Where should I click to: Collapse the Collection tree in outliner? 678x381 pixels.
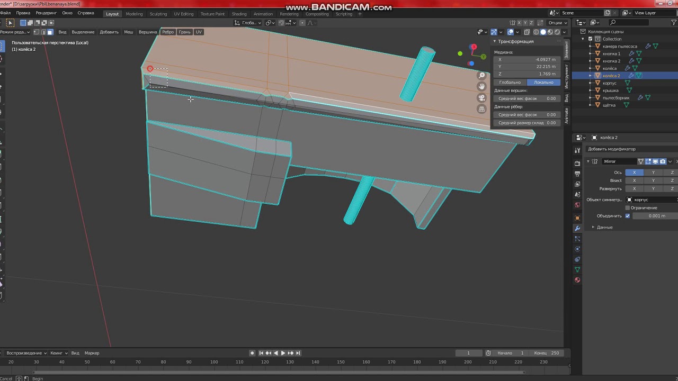[x=583, y=39]
